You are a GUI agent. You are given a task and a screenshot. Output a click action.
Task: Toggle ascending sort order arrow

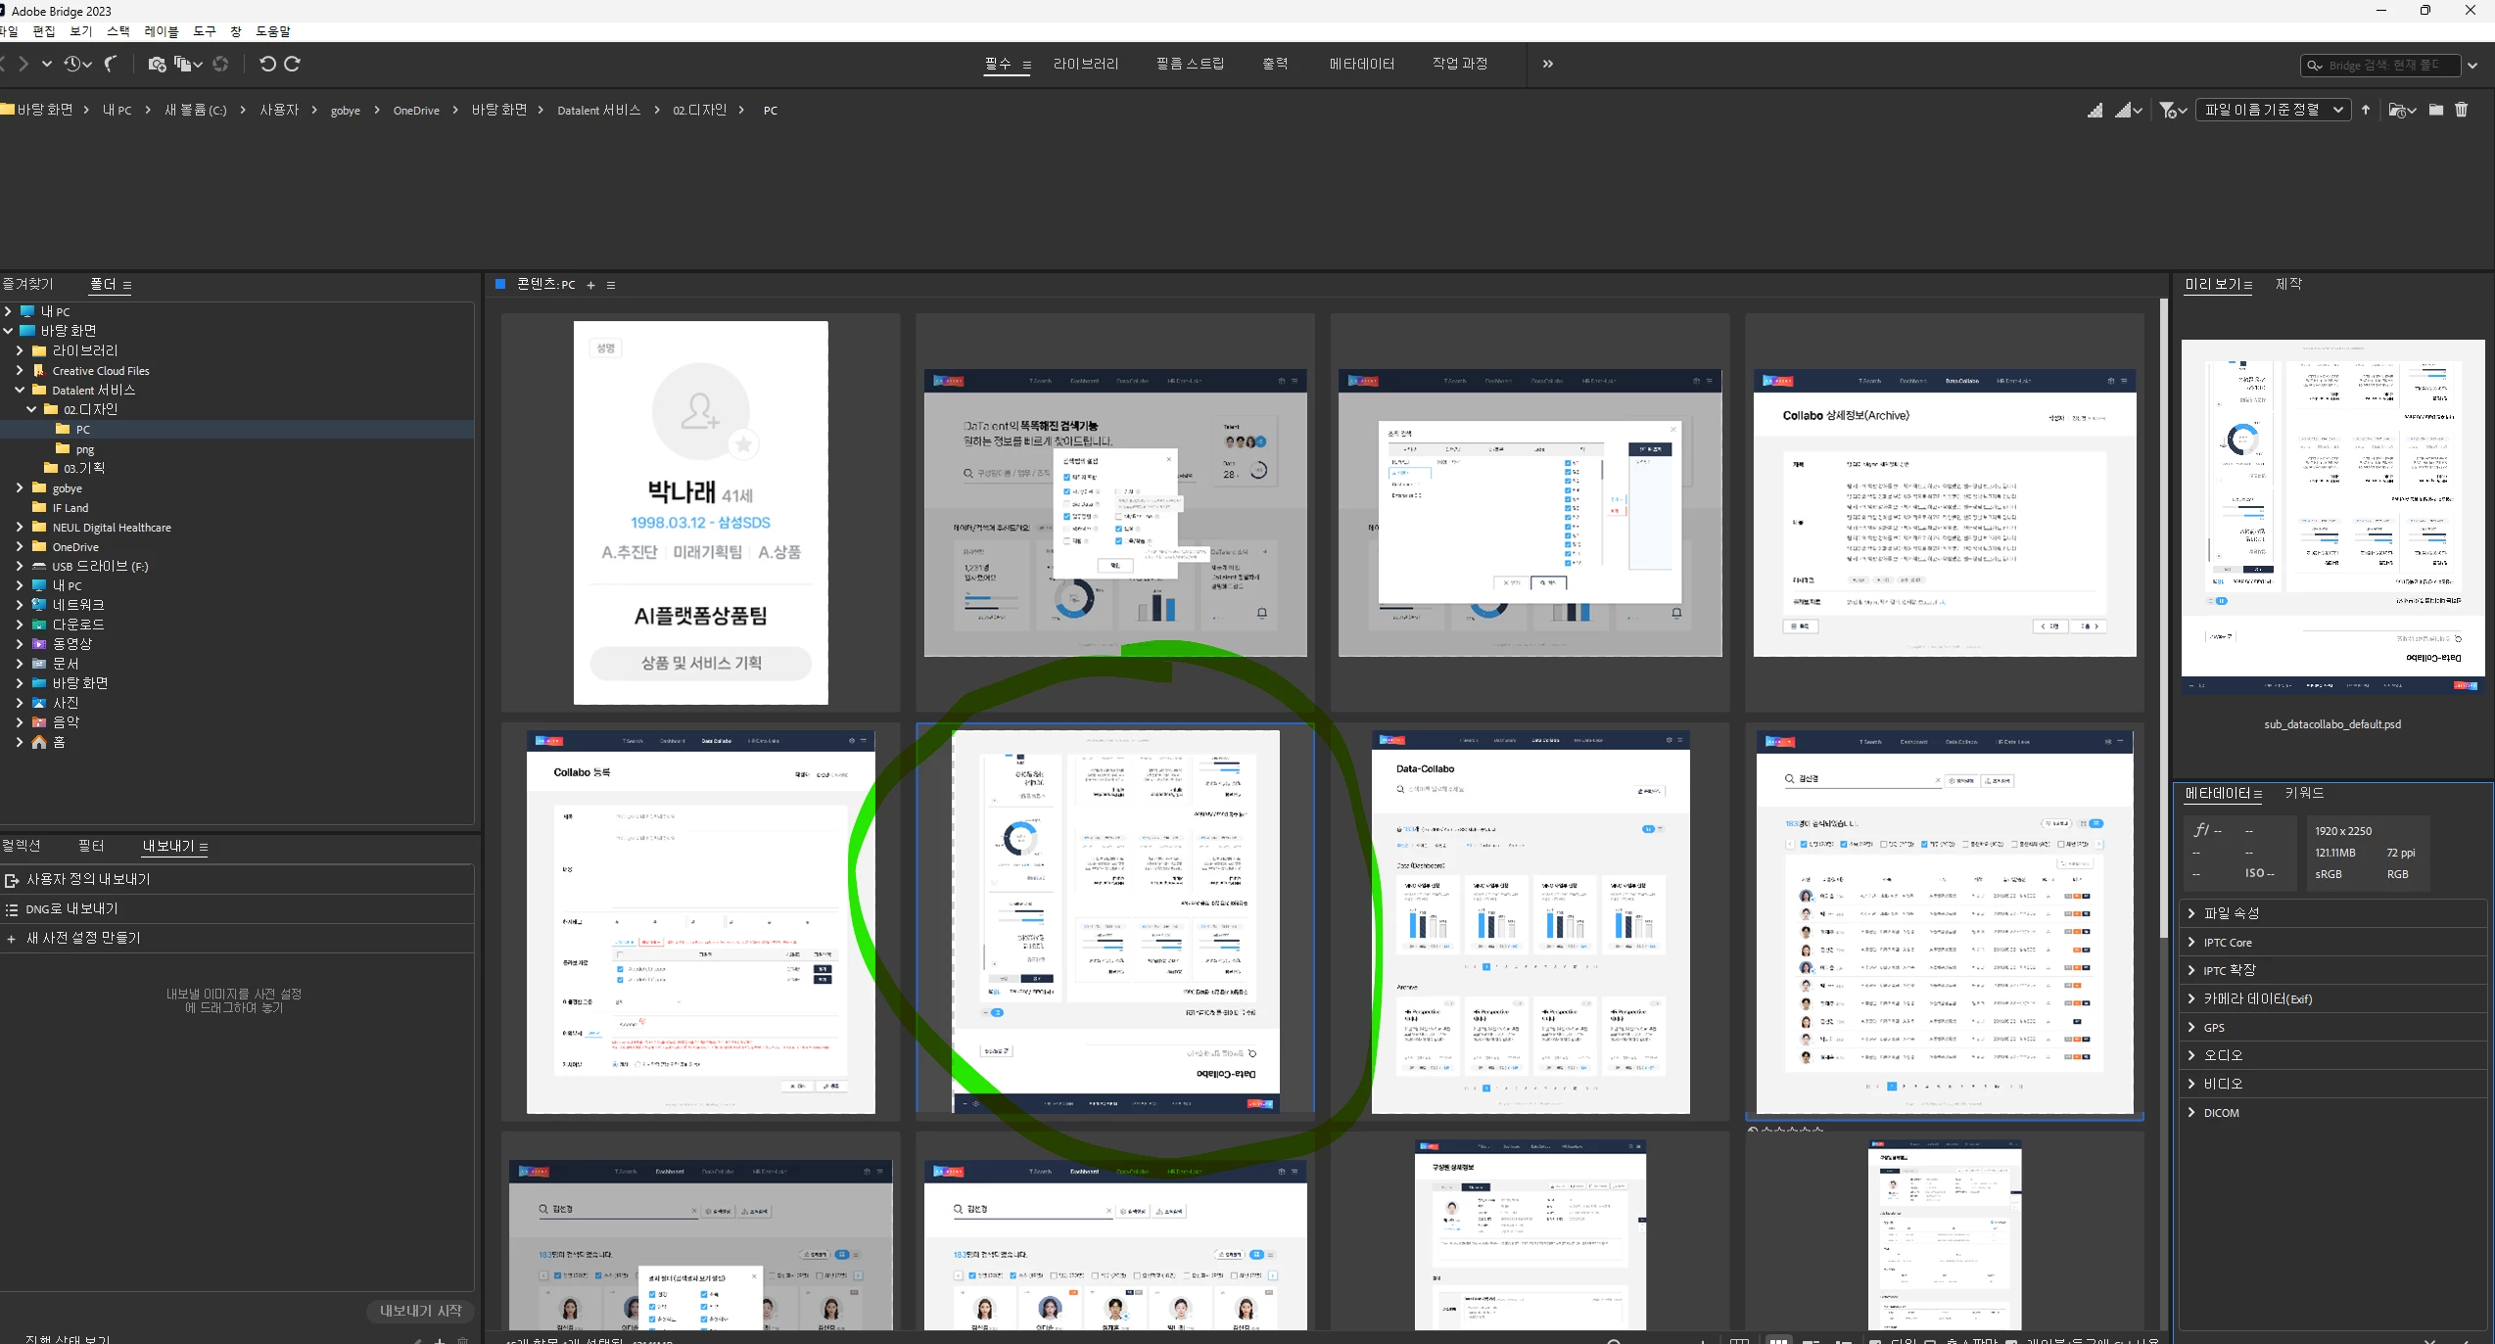2366,110
